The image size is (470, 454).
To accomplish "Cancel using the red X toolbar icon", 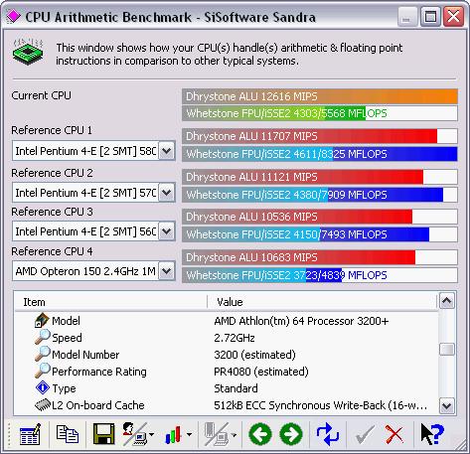I will (394, 434).
